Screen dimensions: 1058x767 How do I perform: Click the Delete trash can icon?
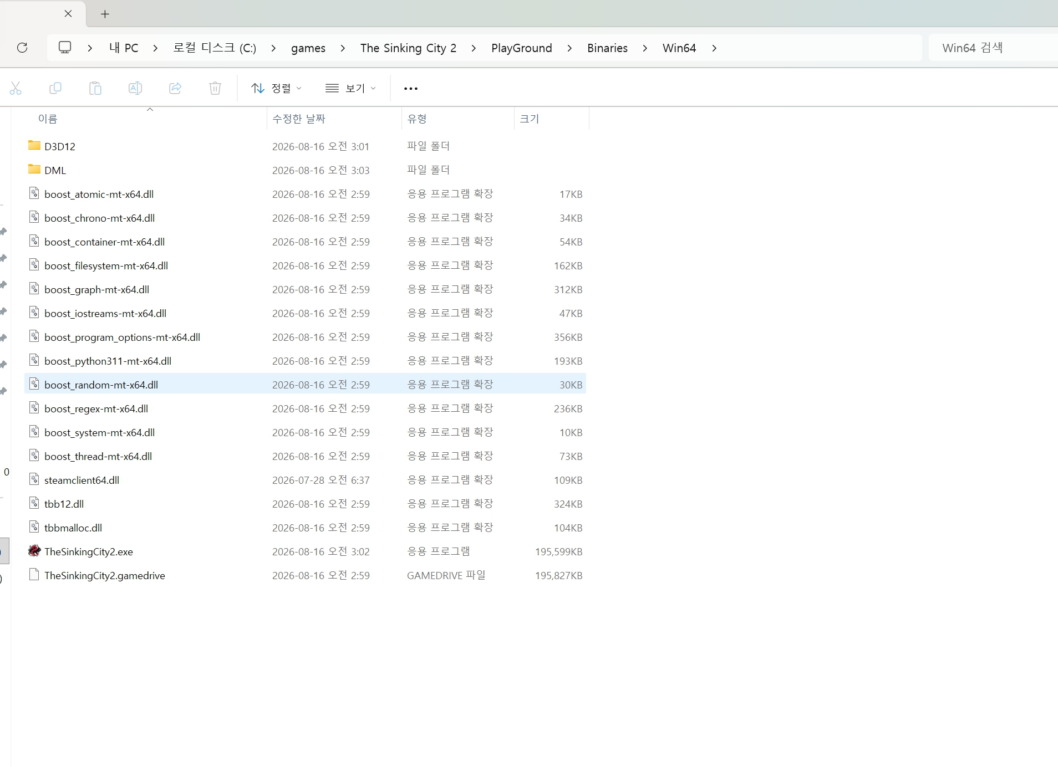tap(215, 88)
